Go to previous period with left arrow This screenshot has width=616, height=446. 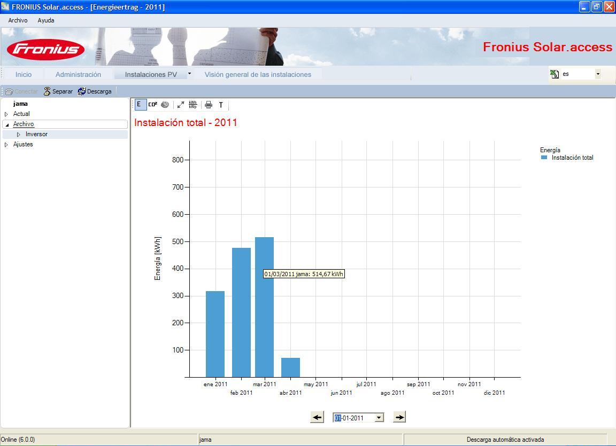click(x=317, y=417)
